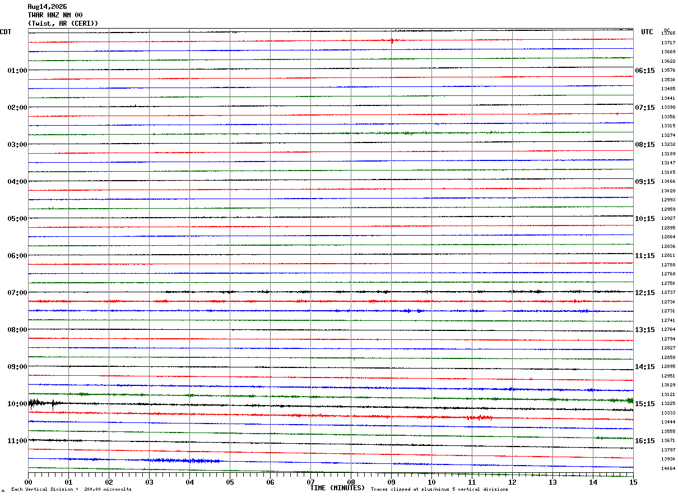This screenshot has height=497, width=678.
Task: Click the DC offset value 13622
Action: tap(668, 61)
